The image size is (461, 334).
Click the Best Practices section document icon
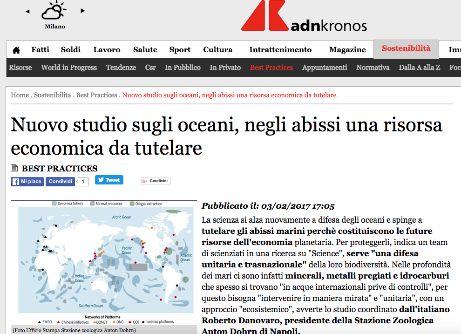click(x=14, y=169)
